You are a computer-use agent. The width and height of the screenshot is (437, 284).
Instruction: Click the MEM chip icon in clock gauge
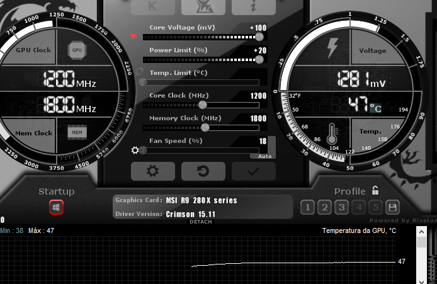click(77, 132)
